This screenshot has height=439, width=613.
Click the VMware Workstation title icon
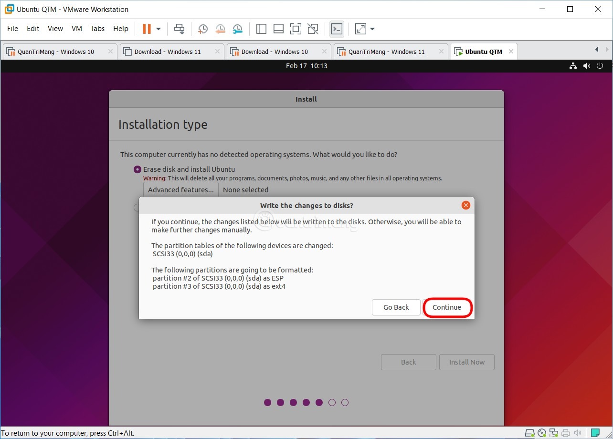coord(9,9)
